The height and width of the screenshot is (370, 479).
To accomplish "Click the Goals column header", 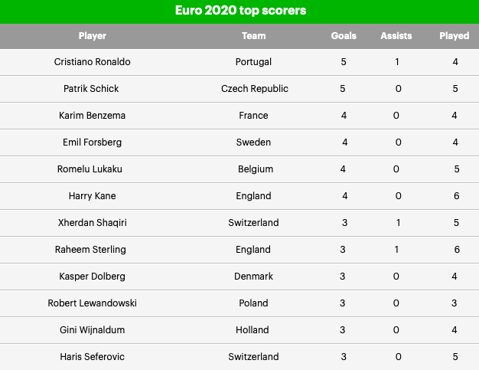I will tap(344, 35).
